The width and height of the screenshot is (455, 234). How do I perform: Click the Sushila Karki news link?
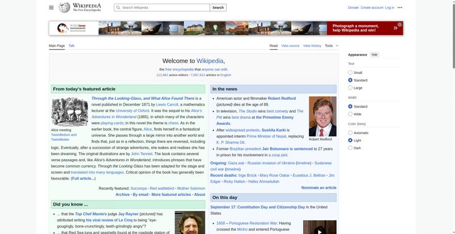pos(274,130)
